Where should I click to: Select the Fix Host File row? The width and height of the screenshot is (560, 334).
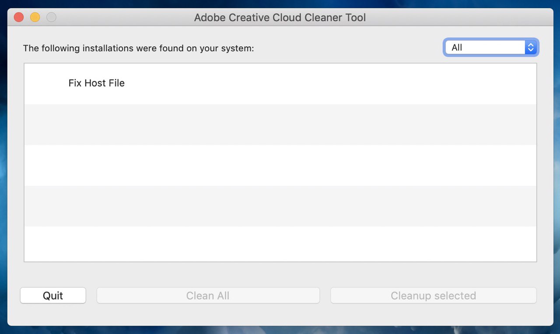[x=280, y=84]
